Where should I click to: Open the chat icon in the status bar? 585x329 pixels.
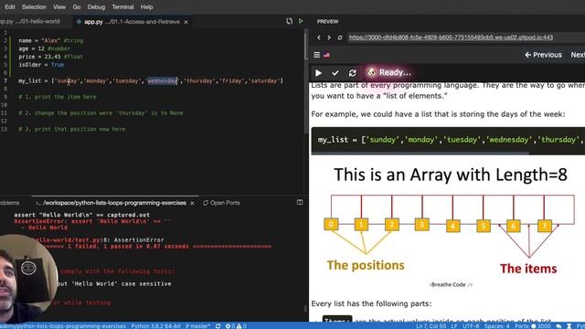click(558, 326)
